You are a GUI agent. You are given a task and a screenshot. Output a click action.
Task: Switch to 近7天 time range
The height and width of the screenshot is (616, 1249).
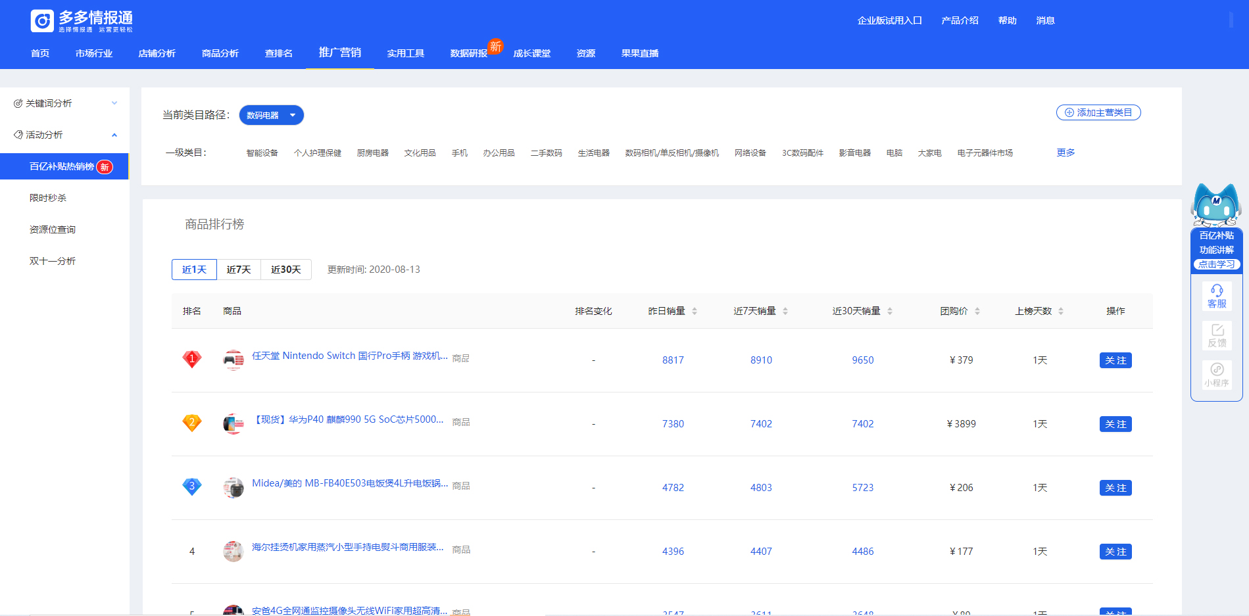pos(239,270)
